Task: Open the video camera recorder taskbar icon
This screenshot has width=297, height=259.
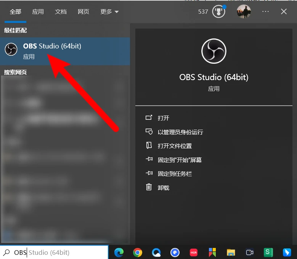Action: coord(250,253)
